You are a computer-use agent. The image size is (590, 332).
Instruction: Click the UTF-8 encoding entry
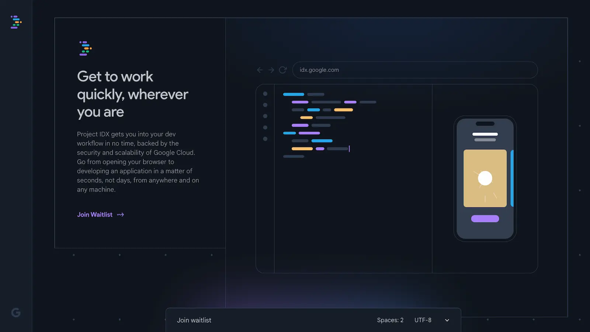[423, 320]
